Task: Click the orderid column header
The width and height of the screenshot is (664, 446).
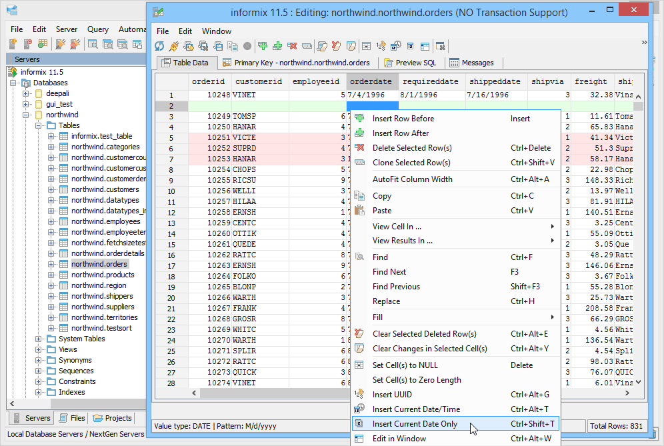Action: 209,82
